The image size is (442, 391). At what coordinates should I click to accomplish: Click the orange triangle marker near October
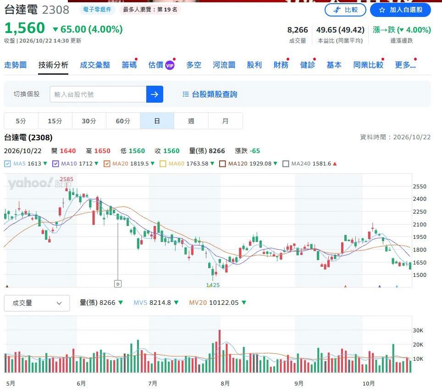pos(345,286)
